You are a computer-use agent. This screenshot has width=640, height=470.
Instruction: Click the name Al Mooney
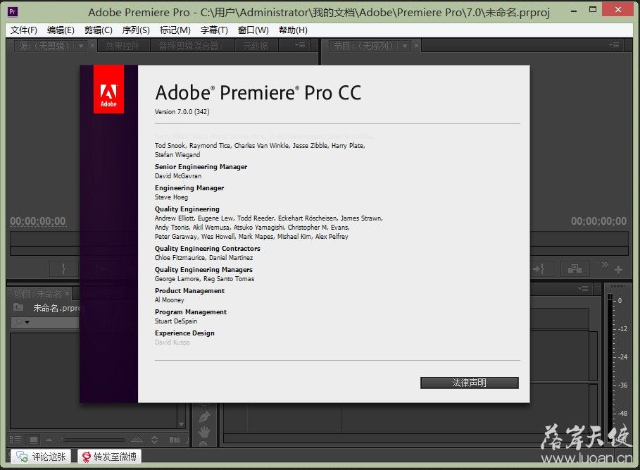[x=170, y=299]
